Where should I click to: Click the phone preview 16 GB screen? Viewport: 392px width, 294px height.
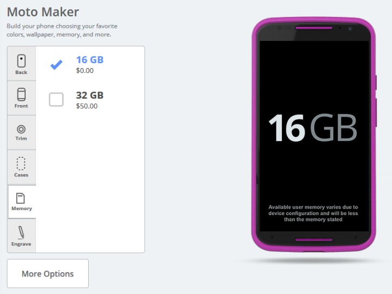coord(314,136)
